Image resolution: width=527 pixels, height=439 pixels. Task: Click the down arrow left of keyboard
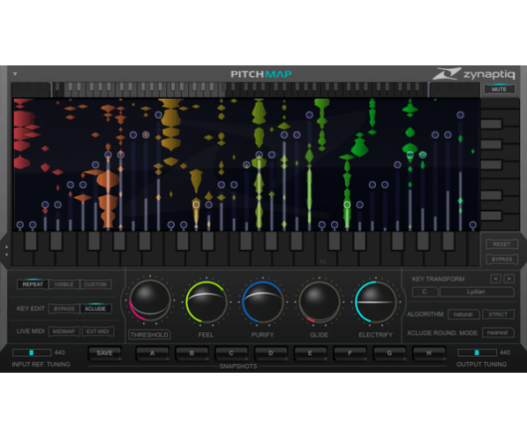6,254
